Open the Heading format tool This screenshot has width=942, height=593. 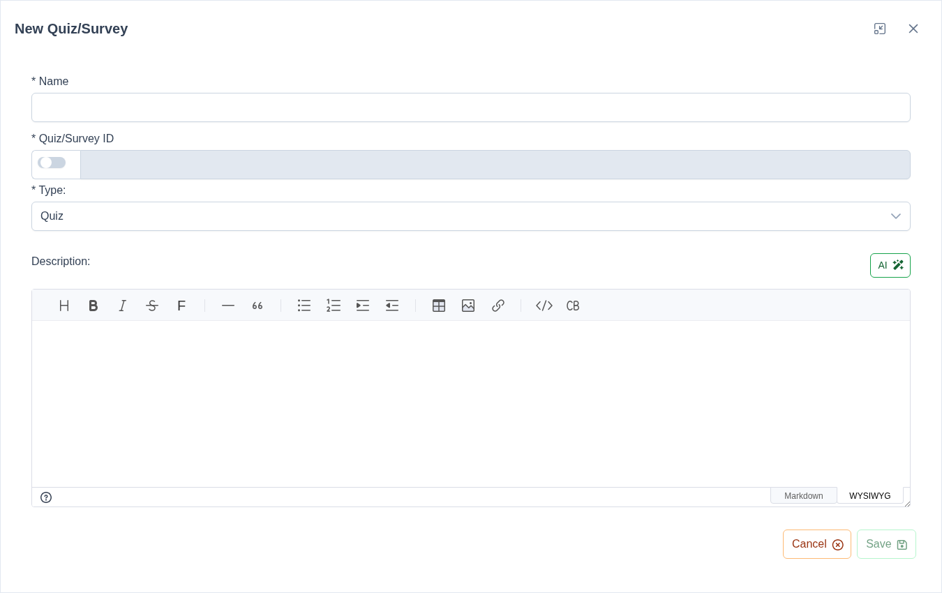point(64,306)
